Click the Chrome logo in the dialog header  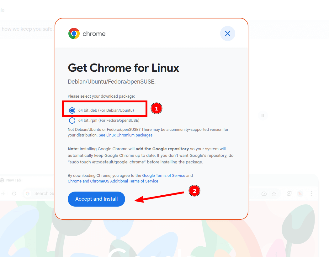pyautogui.click(x=74, y=33)
